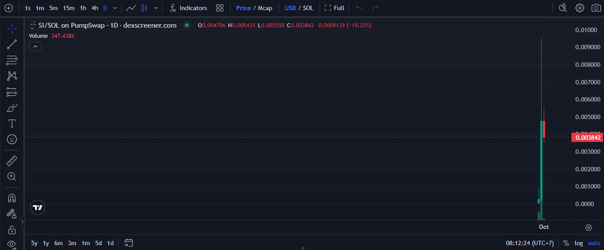
Task: Choose the candlestick chart style
Action: (144, 8)
